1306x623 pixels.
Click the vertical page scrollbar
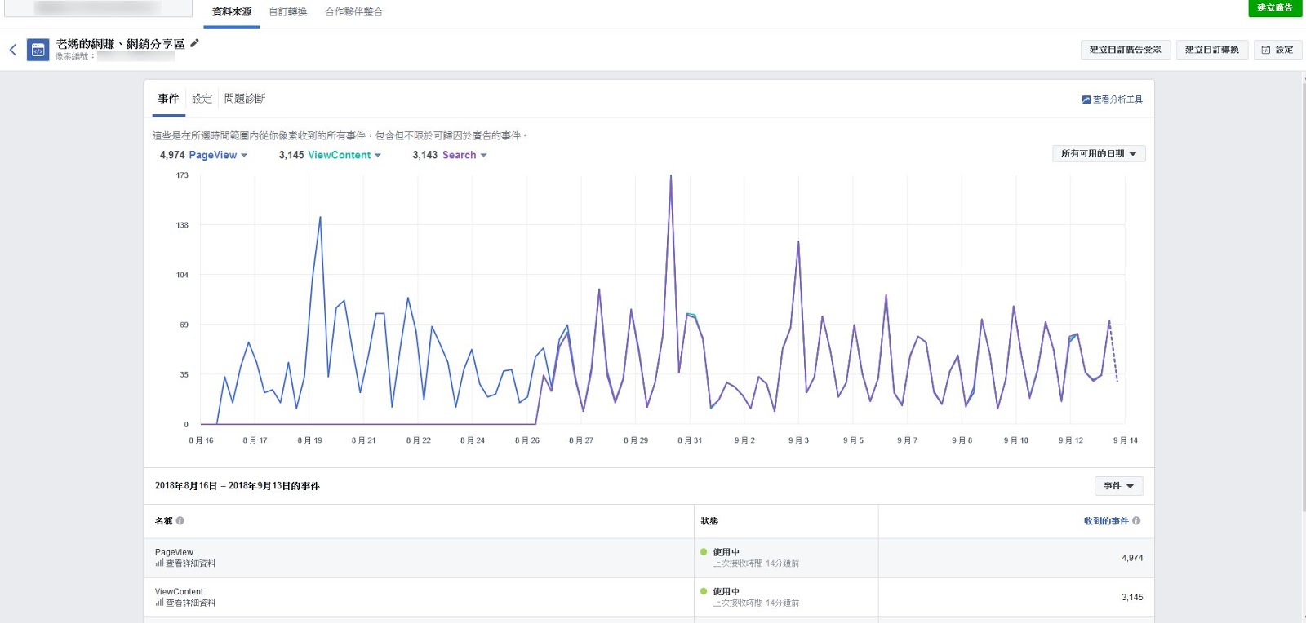(x=1302, y=294)
